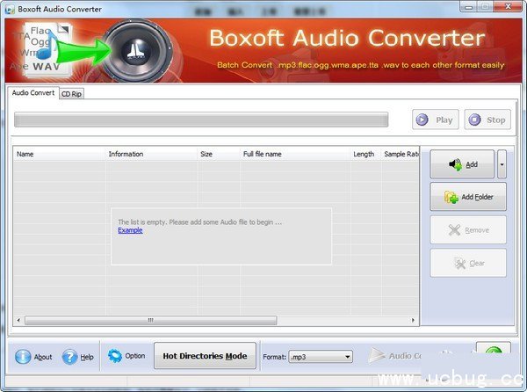Expand the Add button dropdown arrow
This screenshot has width=527, height=392.
(x=502, y=164)
